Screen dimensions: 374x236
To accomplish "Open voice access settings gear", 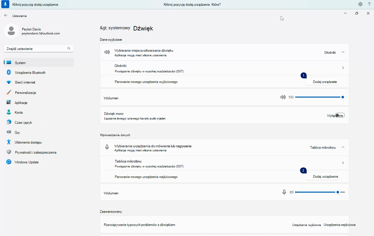I will click(x=360, y=4).
